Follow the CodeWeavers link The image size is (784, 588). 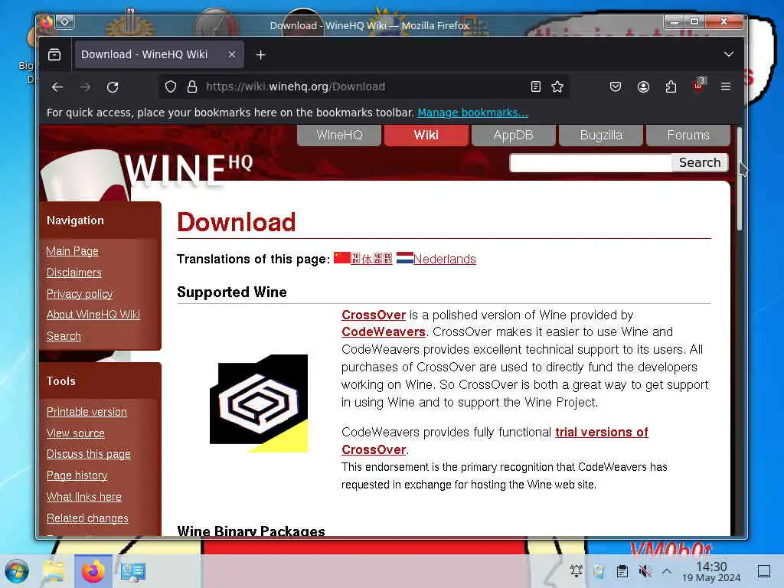[x=384, y=332]
